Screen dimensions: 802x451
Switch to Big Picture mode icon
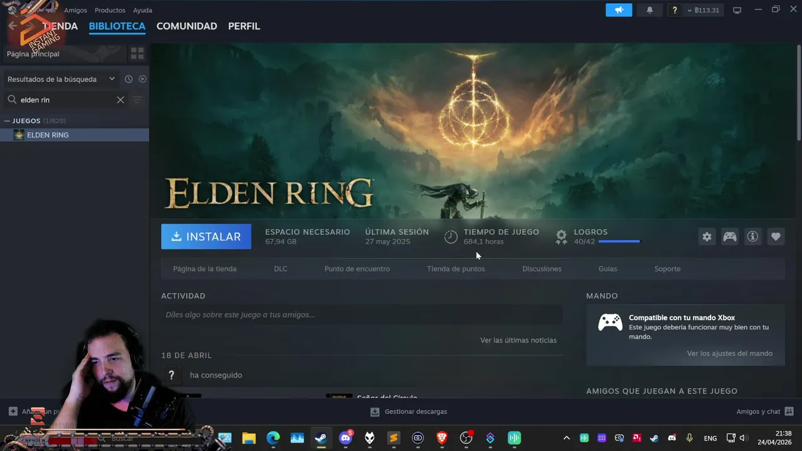click(737, 10)
